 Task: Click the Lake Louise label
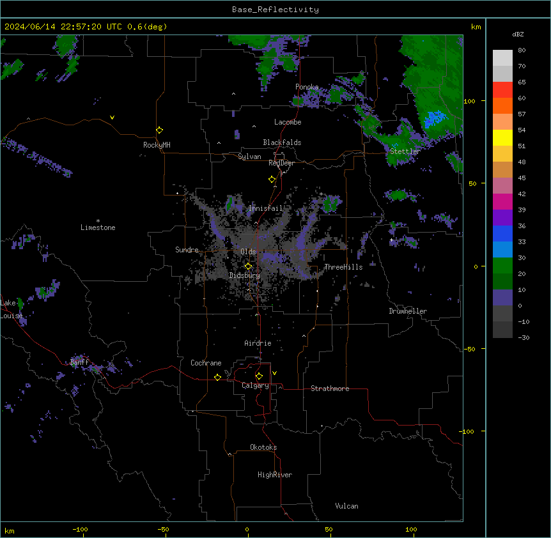[x=12, y=309]
